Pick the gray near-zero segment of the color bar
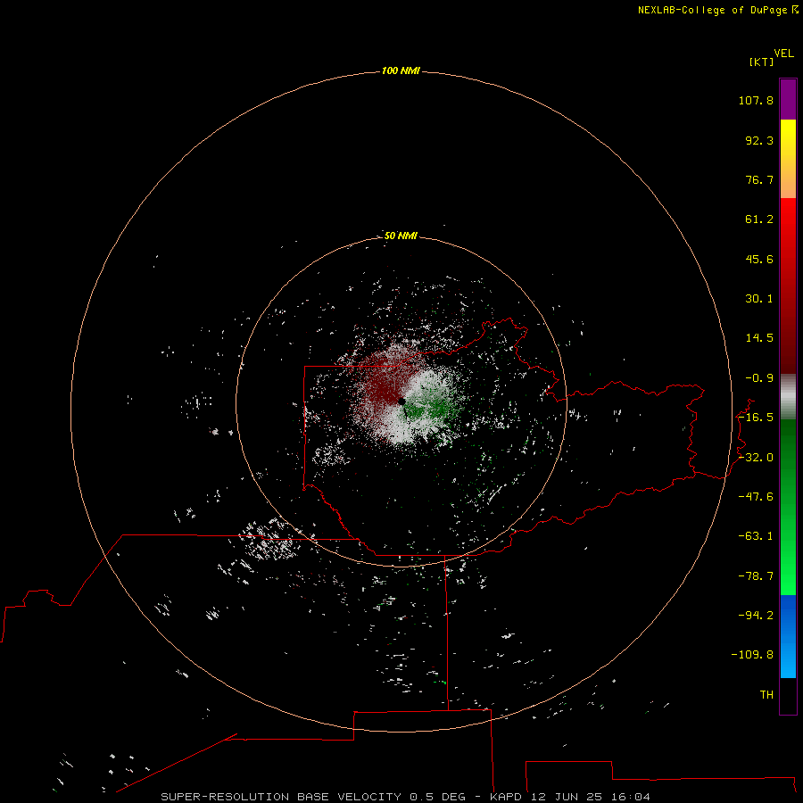This screenshot has height=803, width=803. click(x=788, y=397)
